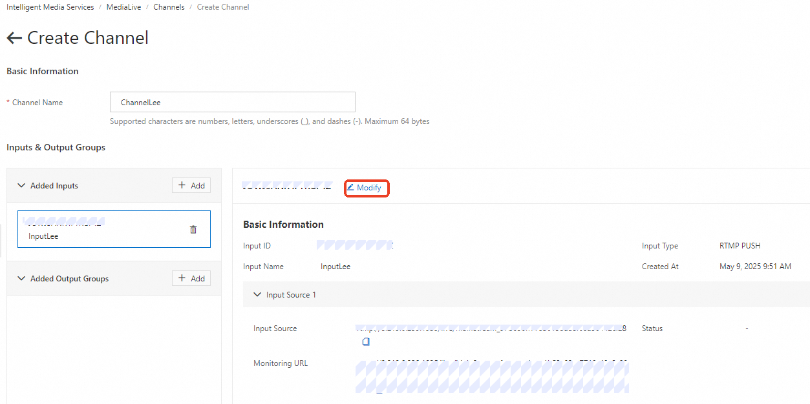Open Intelligent Media Services breadcrumb
This screenshot has width=810, height=404.
(50, 7)
